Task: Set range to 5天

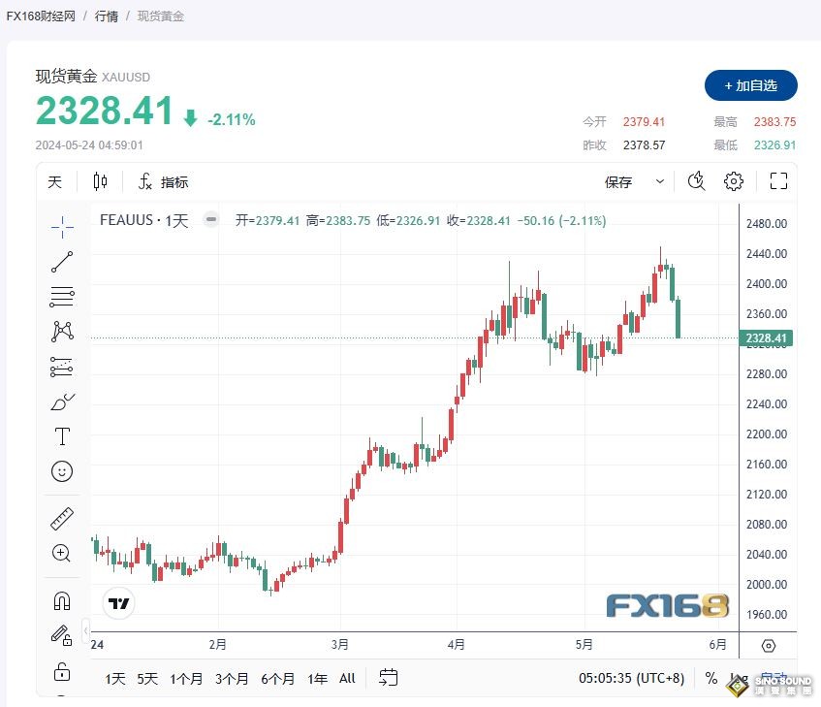Action: tap(147, 679)
